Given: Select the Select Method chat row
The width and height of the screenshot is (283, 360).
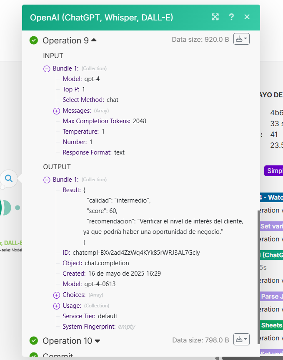Looking at the screenshot, I should pyautogui.click(x=90, y=100).
